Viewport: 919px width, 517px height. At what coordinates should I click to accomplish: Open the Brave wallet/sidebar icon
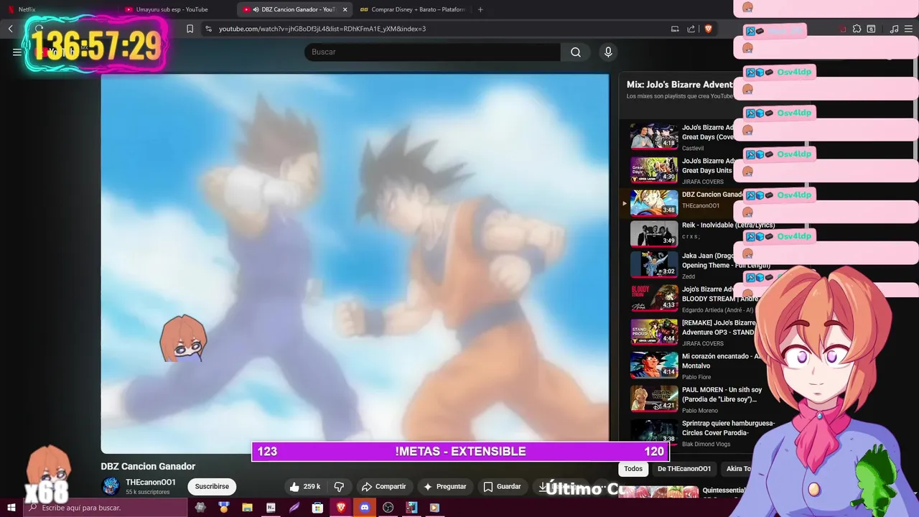871,29
